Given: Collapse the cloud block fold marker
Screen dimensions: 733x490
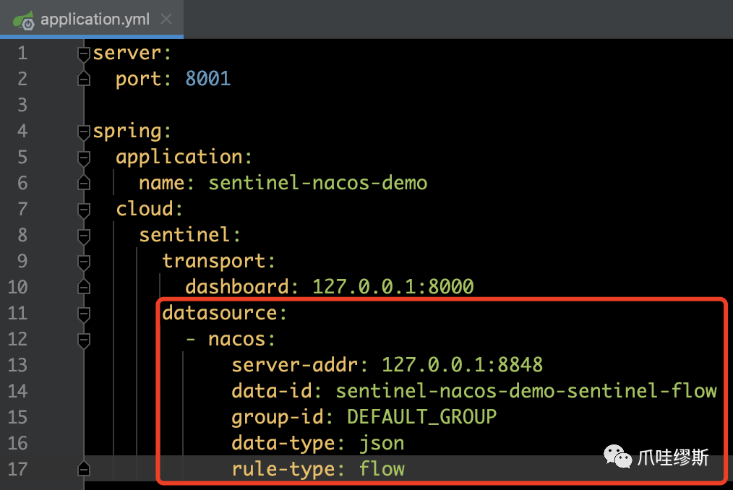Looking at the screenshot, I should click(x=84, y=210).
